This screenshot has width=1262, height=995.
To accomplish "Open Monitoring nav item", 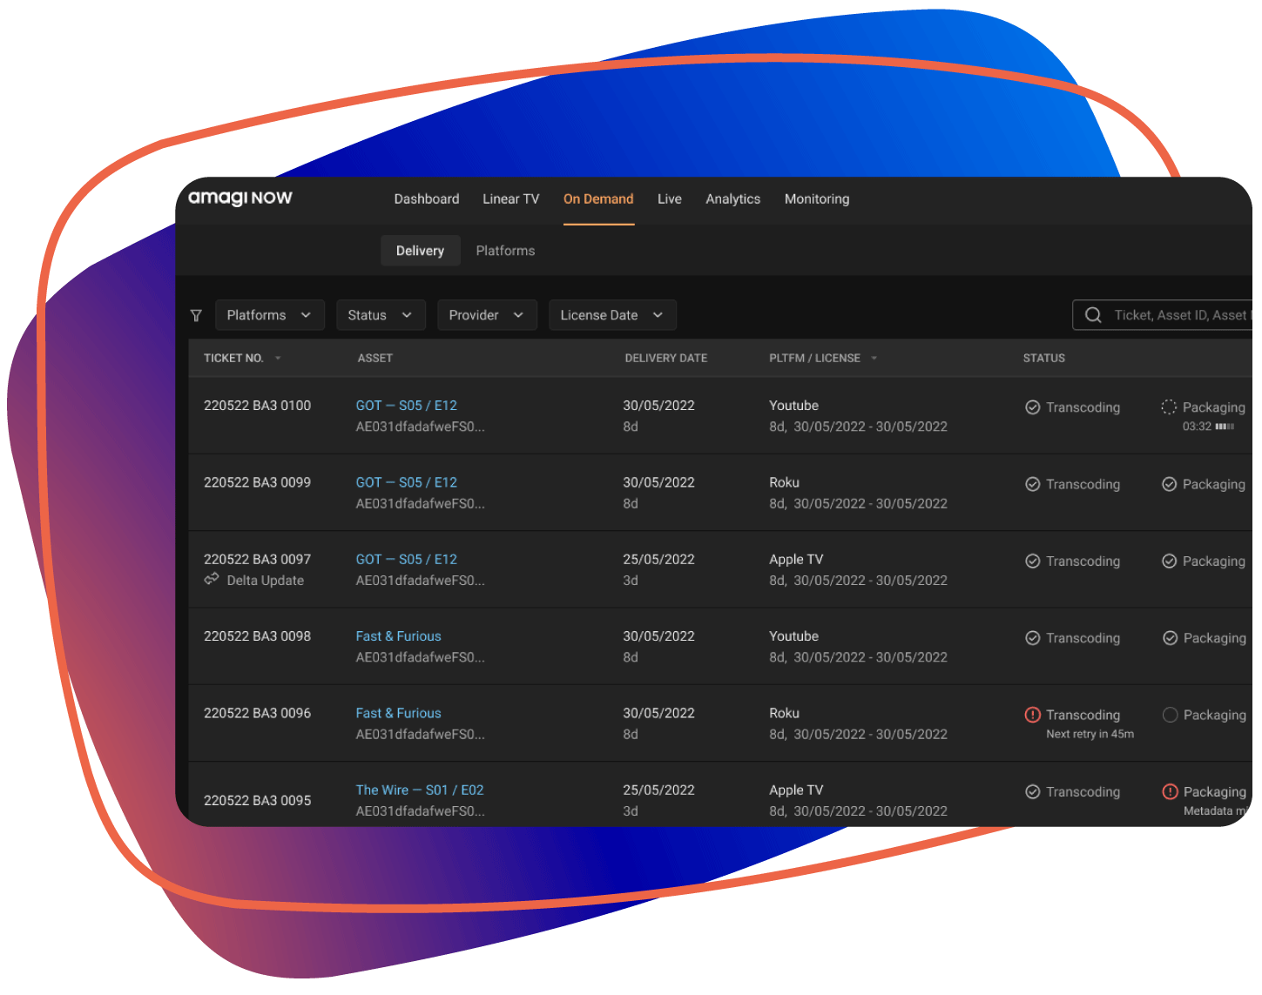I will 817,199.
